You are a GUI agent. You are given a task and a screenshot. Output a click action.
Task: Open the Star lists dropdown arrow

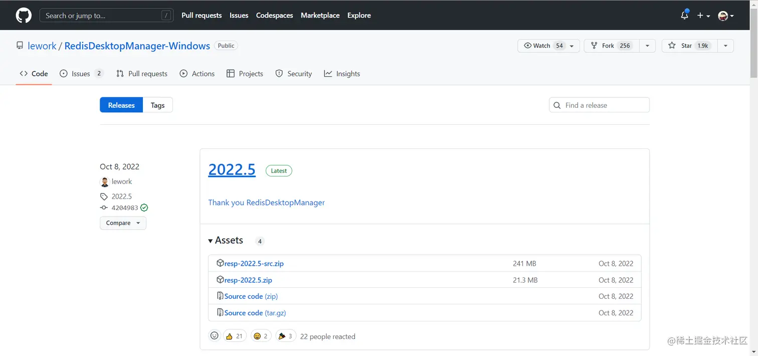pyautogui.click(x=725, y=46)
